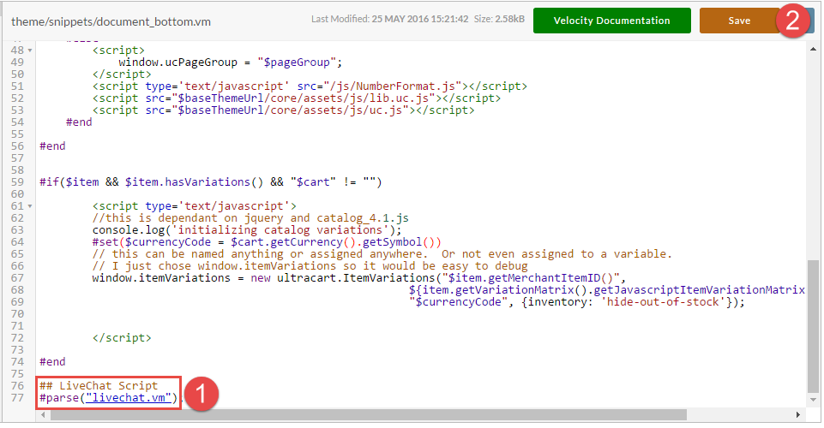This screenshot has height=428, width=824.
Task: Open Velocity Documentation
Action: 611,21
